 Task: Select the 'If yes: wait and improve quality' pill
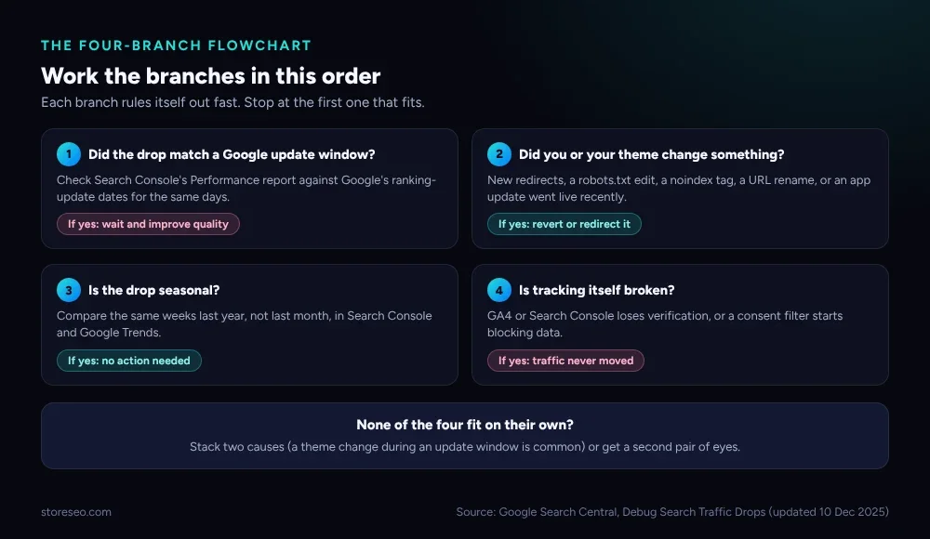click(x=148, y=224)
